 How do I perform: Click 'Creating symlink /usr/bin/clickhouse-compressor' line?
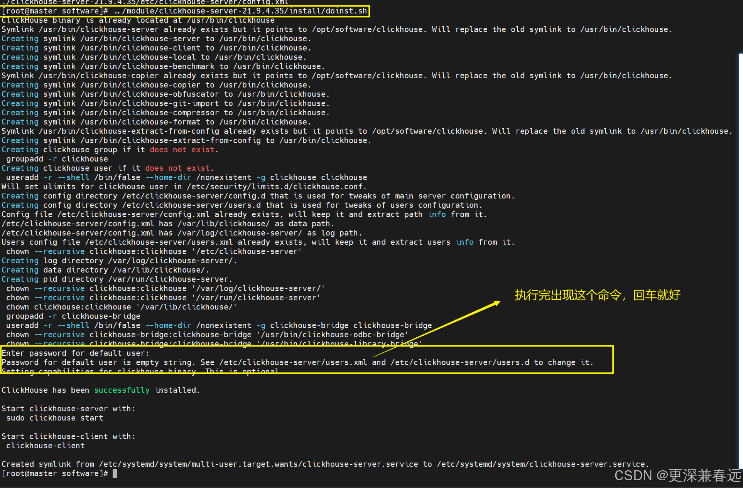click(x=165, y=113)
